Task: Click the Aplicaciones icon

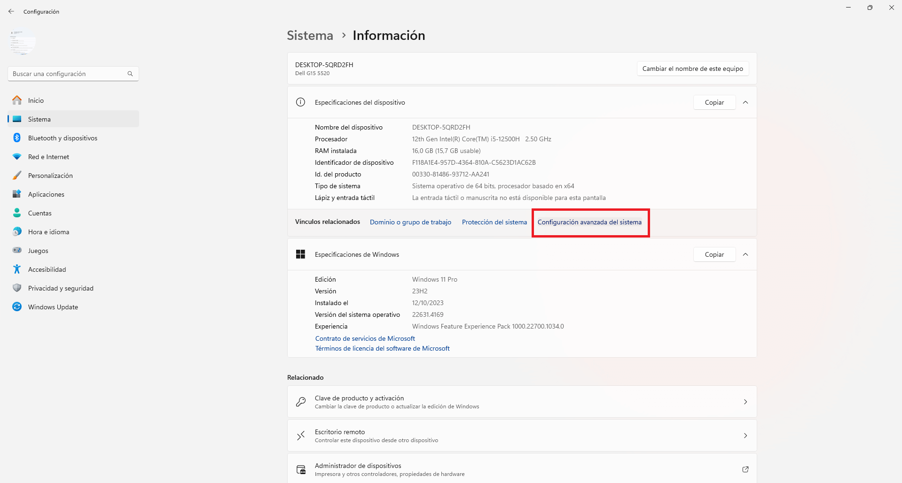Action: point(17,194)
